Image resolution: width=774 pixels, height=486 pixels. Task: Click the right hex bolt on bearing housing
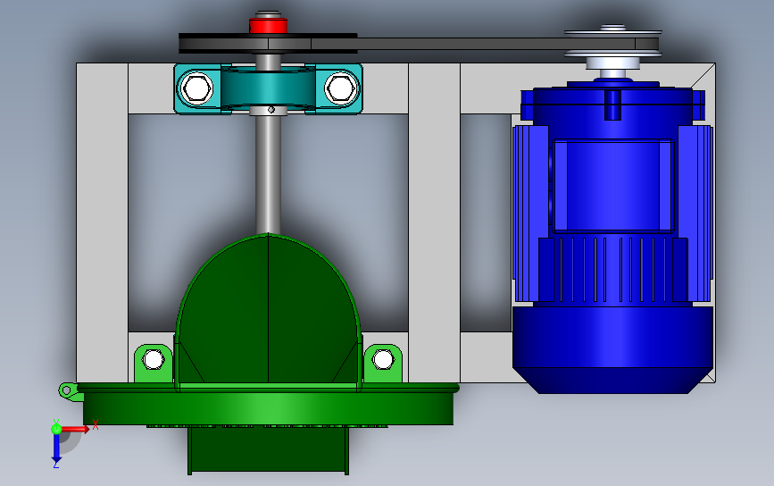click(x=340, y=88)
